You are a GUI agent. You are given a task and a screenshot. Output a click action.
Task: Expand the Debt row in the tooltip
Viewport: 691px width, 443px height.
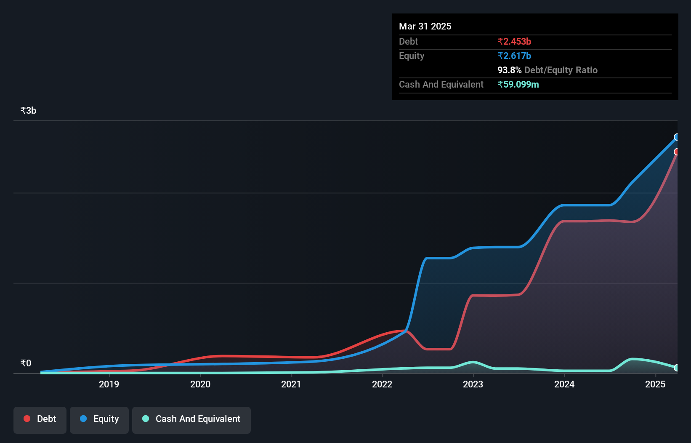coord(408,41)
